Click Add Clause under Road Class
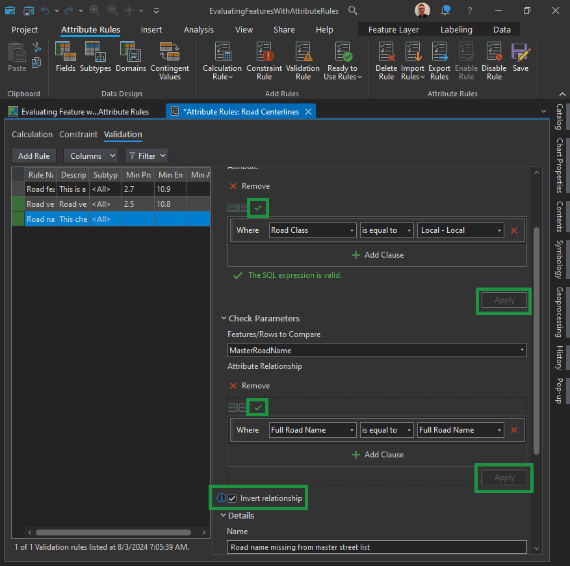The image size is (570, 566). [x=378, y=255]
